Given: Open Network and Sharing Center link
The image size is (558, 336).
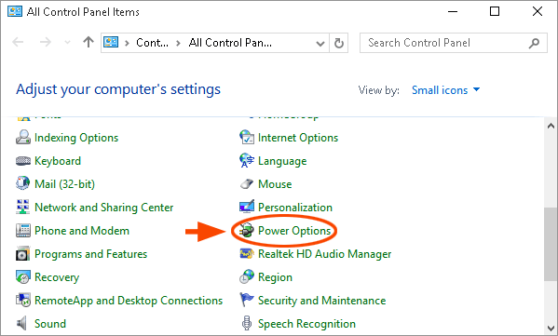Looking at the screenshot, I should point(104,208).
